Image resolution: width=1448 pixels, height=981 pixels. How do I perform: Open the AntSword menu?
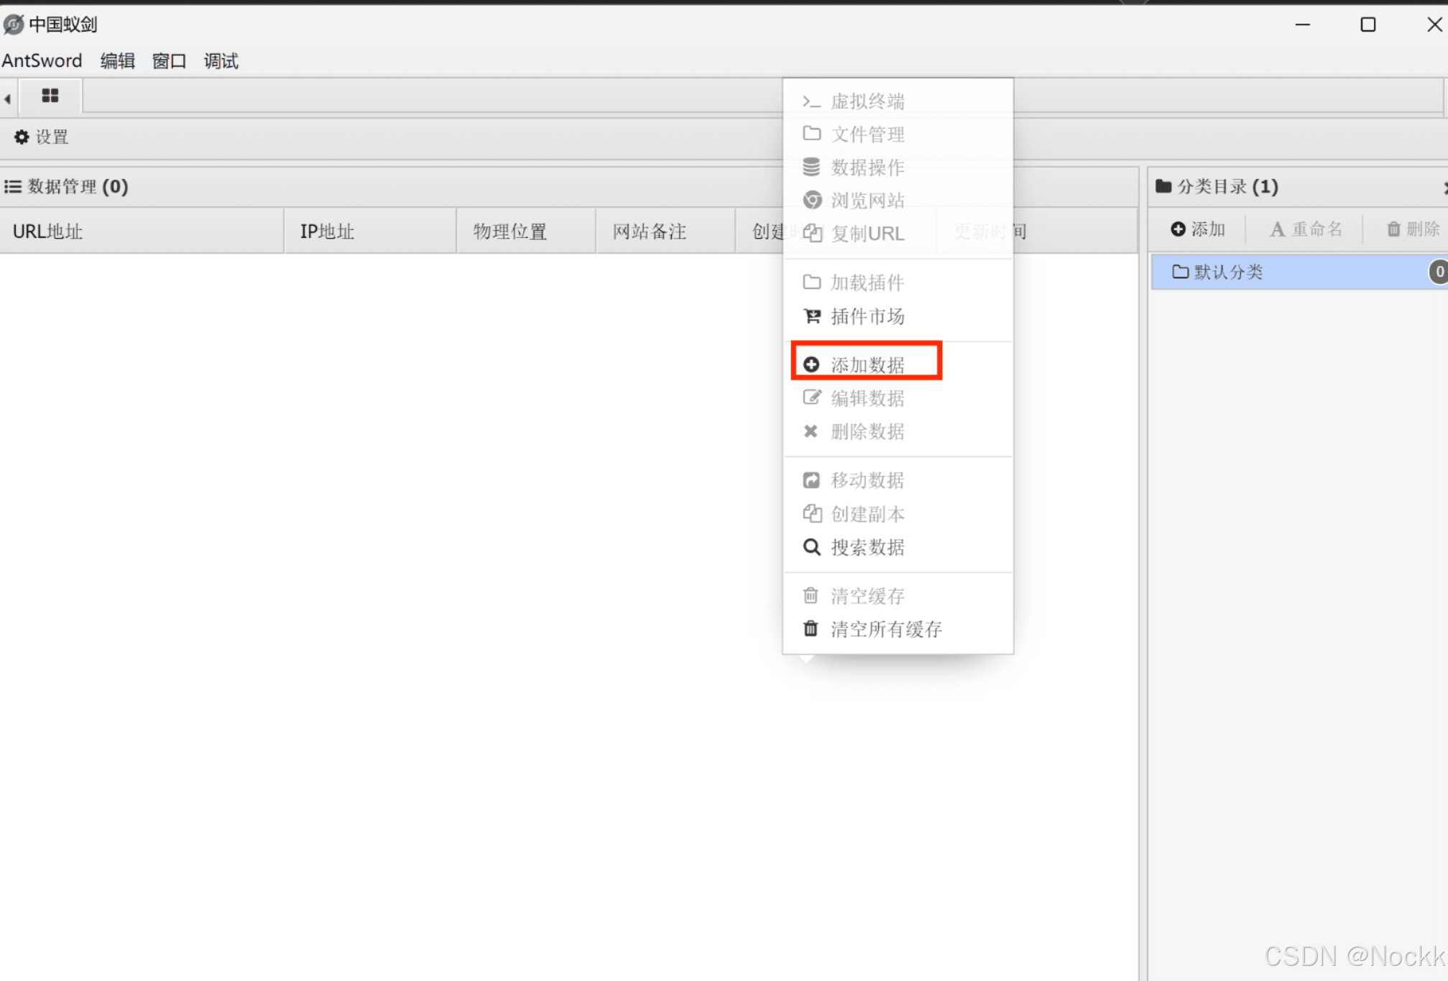click(x=42, y=60)
